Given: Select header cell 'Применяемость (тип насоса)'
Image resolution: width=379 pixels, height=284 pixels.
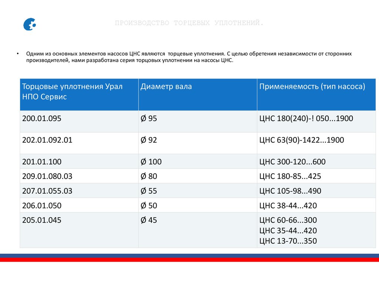Looking at the screenshot, I should 316,94.
